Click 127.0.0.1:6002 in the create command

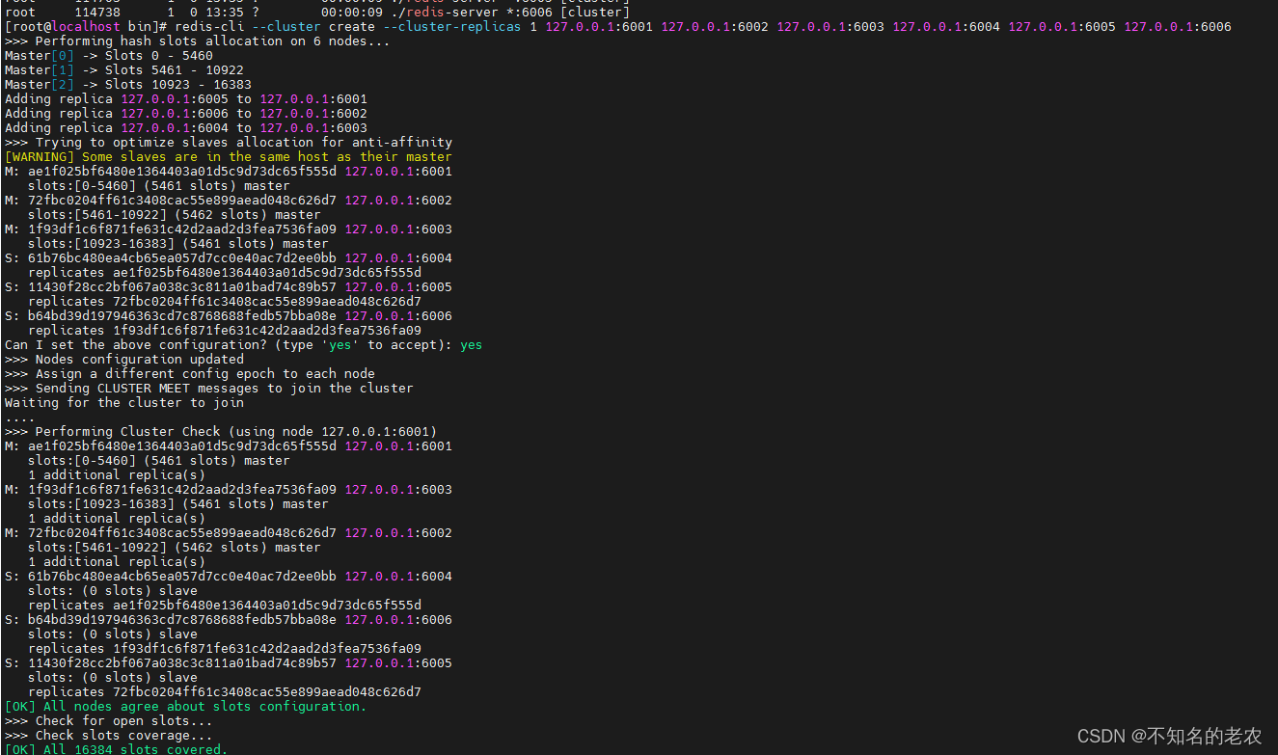click(715, 27)
